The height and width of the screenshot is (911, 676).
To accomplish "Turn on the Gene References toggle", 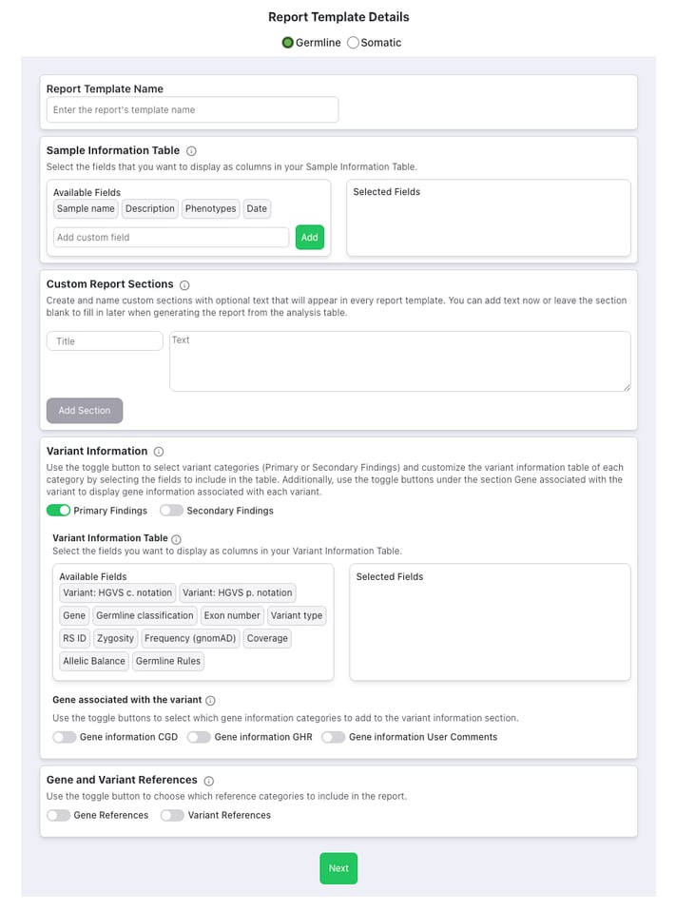I will 58,815.
